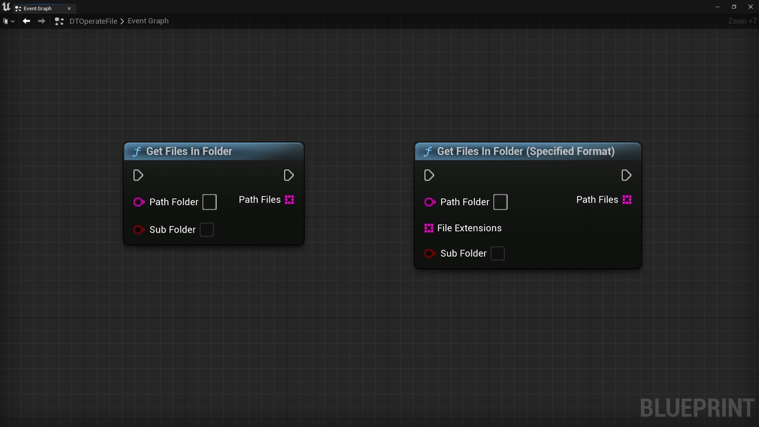Click the Sub Folder boolean pin on the Specified Format node
This screenshot has height=427, width=759.
click(430, 253)
